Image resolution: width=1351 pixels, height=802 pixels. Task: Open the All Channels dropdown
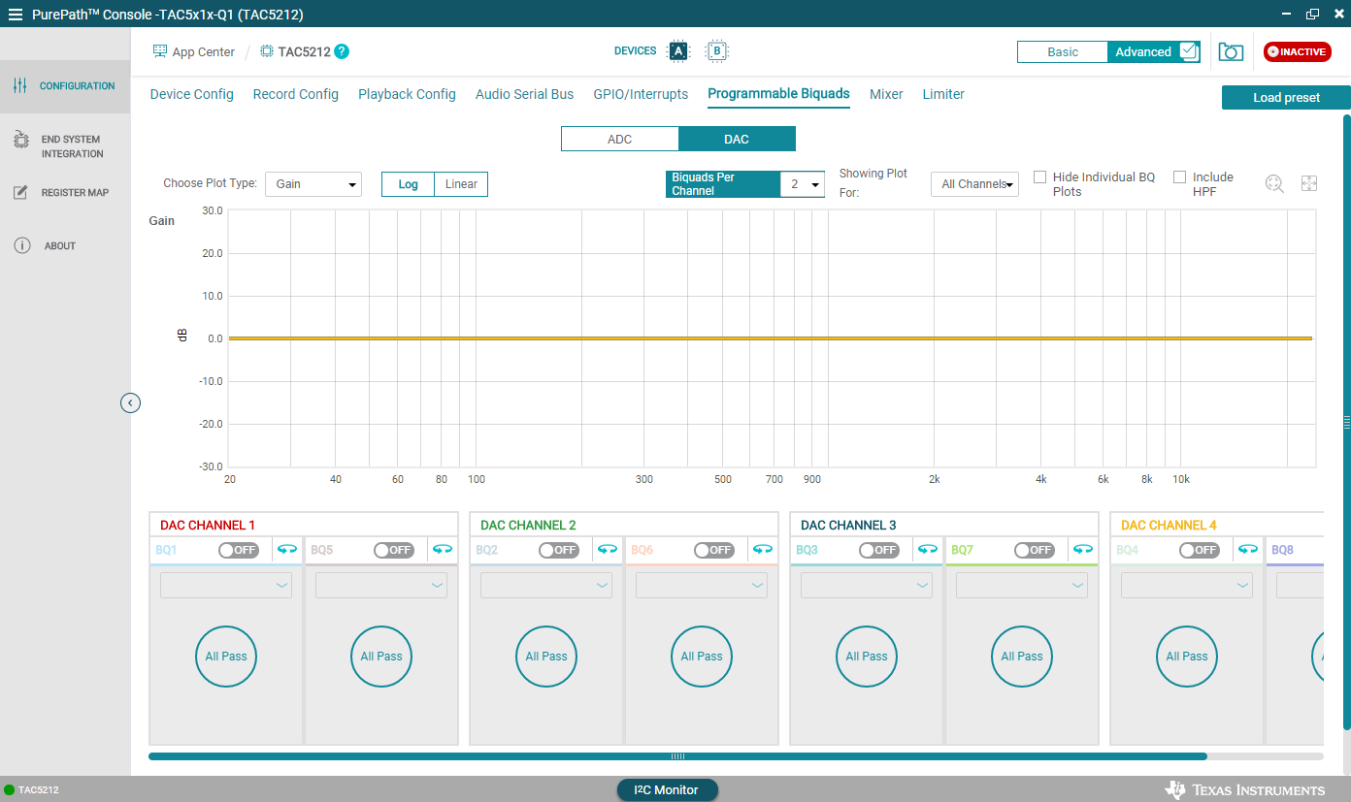(x=974, y=184)
